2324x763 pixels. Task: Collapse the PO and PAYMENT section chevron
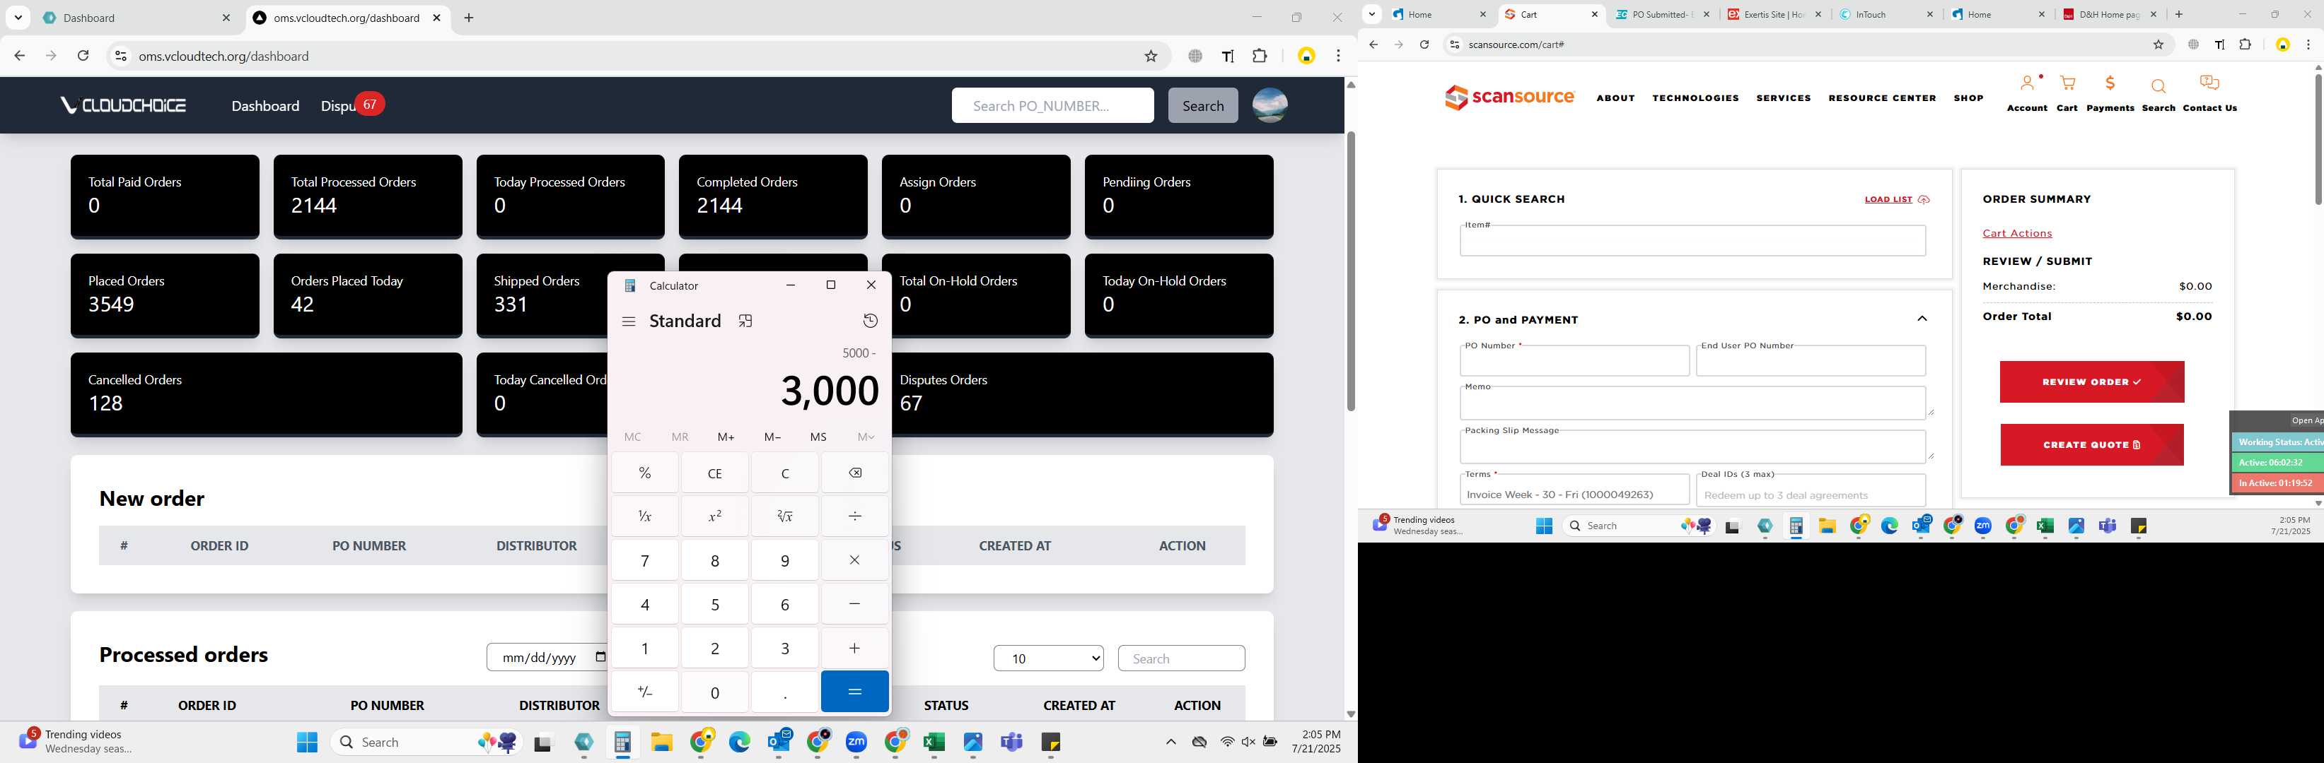click(1922, 319)
